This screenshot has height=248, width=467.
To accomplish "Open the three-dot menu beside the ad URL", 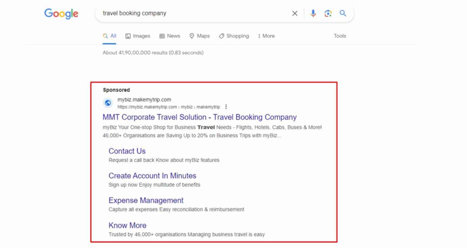I will [x=226, y=106].
